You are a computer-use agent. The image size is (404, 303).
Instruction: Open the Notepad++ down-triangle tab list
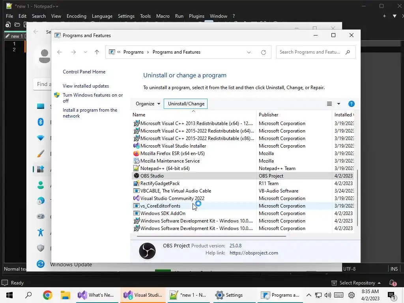(395, 16)
